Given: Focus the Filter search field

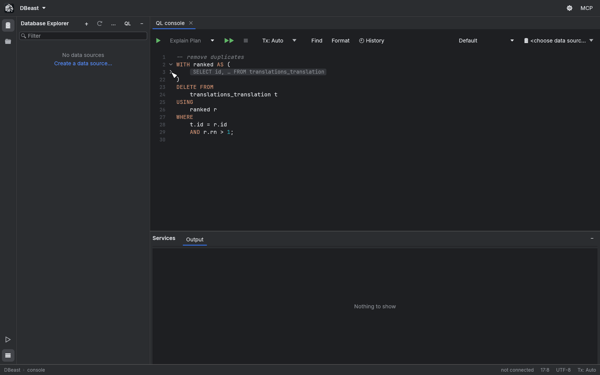Looking at the screenshot, I should [83, 36].
